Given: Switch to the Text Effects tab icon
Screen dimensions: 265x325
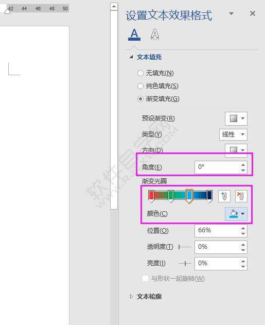Looking at the screenshot, I should (155, 35).
